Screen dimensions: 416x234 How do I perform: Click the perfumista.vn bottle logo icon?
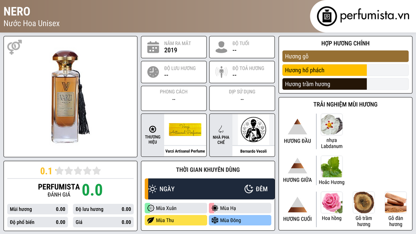click(327, 16)
